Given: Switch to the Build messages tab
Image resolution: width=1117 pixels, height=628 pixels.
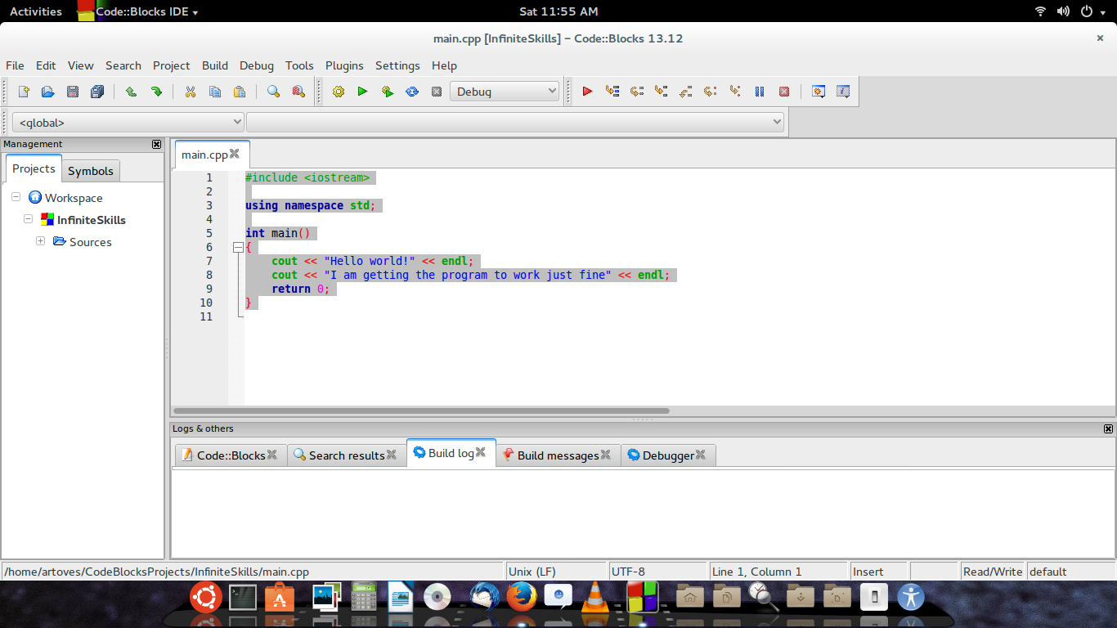Looking at the screenshot, I should pyautogui.click(x=558, y=455).
